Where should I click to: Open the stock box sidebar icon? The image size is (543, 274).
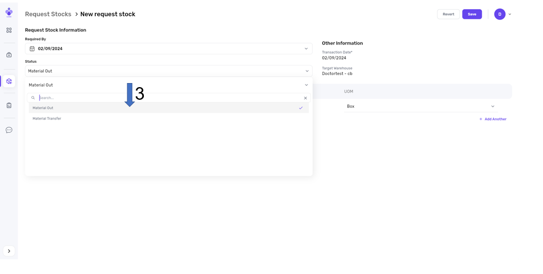pyautogui.click(x=9, y=81)
